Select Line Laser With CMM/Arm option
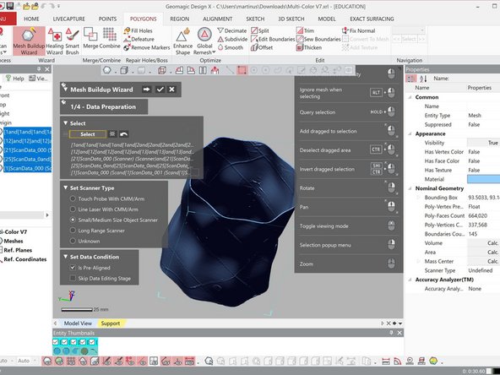This screenshot has height=375, width=500. [x=73, y=209]
